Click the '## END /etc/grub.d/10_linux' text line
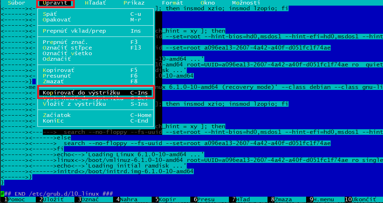383x203 pixels. click(57, 194)
